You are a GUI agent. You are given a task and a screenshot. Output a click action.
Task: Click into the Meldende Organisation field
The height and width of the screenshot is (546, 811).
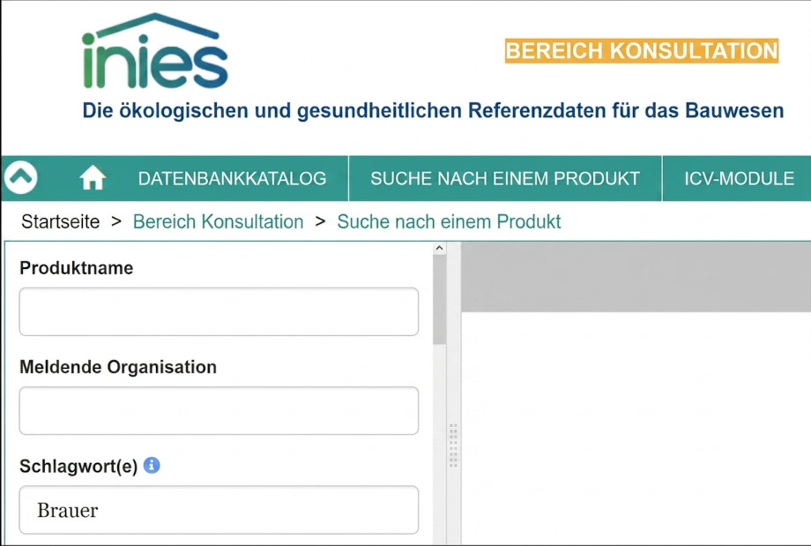(x=219, y=410)
